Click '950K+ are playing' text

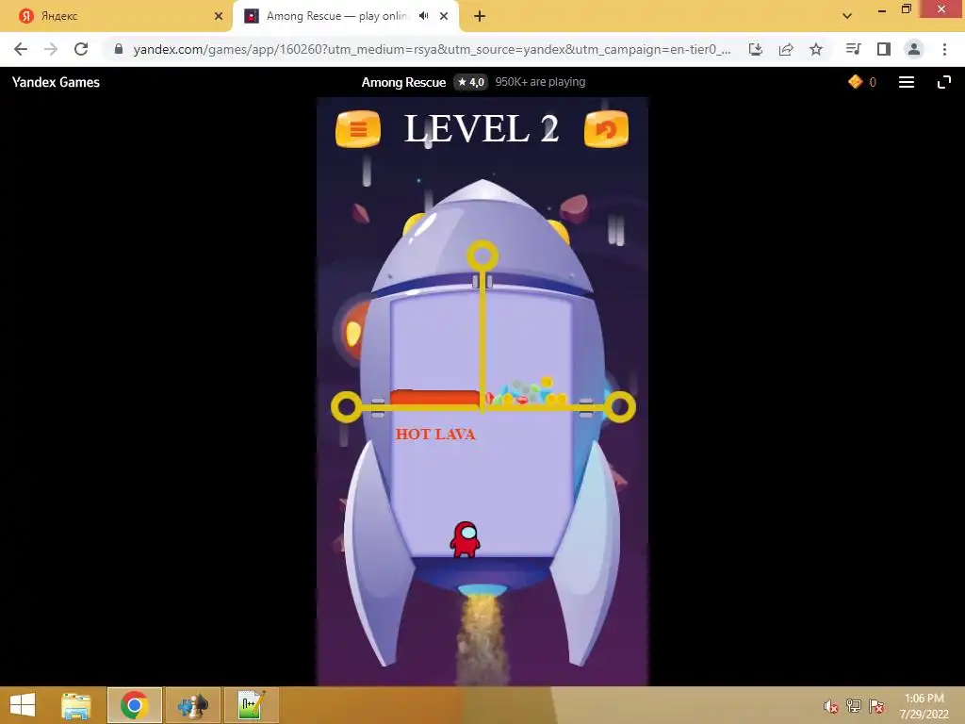click(x=540, y=82)
